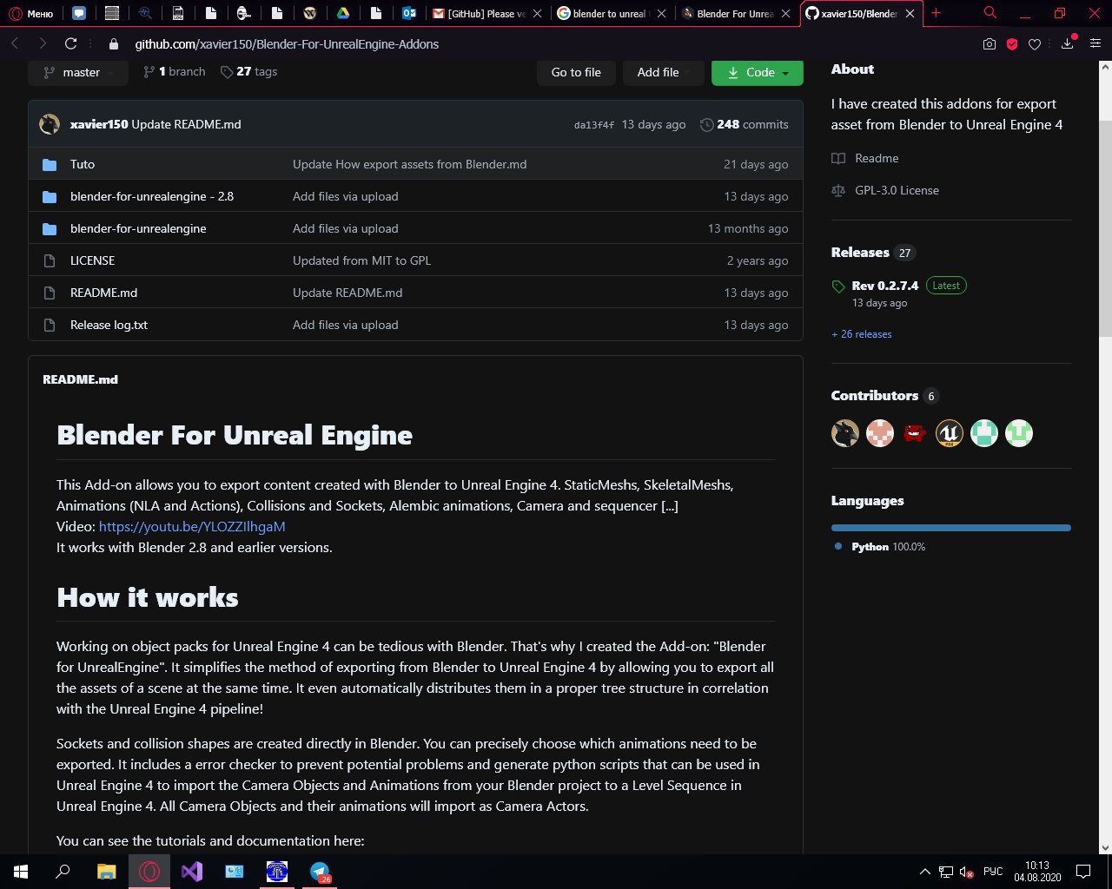Open the GPL-3.0 License link
Viewport: 1112px width, 889px height.
885,190
